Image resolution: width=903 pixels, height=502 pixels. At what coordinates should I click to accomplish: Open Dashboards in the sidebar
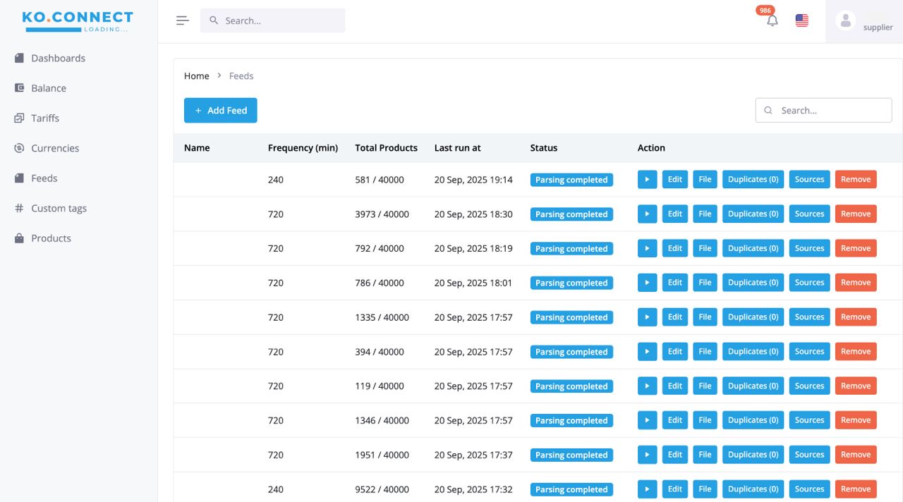click(58, 59)
